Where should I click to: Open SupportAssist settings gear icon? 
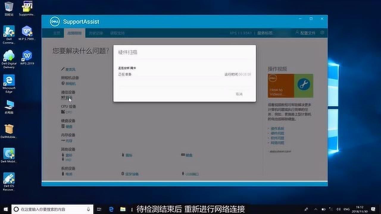(x=322, y=33)
